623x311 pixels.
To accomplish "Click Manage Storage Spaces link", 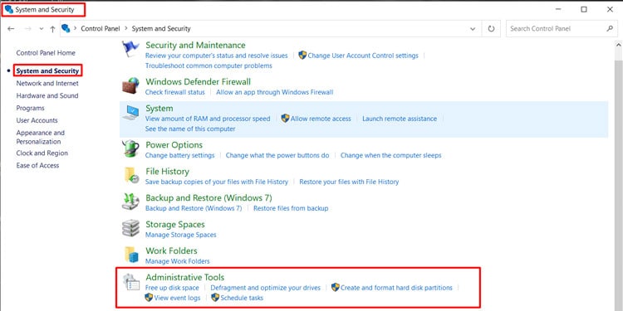I will [181, 235].
